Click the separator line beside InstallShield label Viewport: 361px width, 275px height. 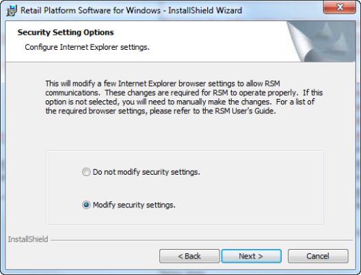coord(202,240)
